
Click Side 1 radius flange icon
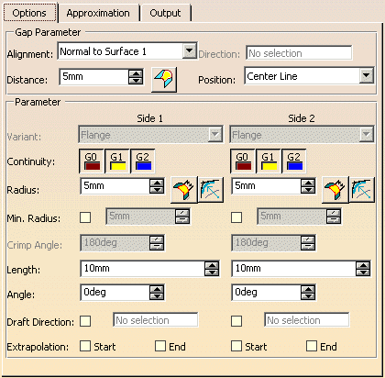tap(184, 190)
